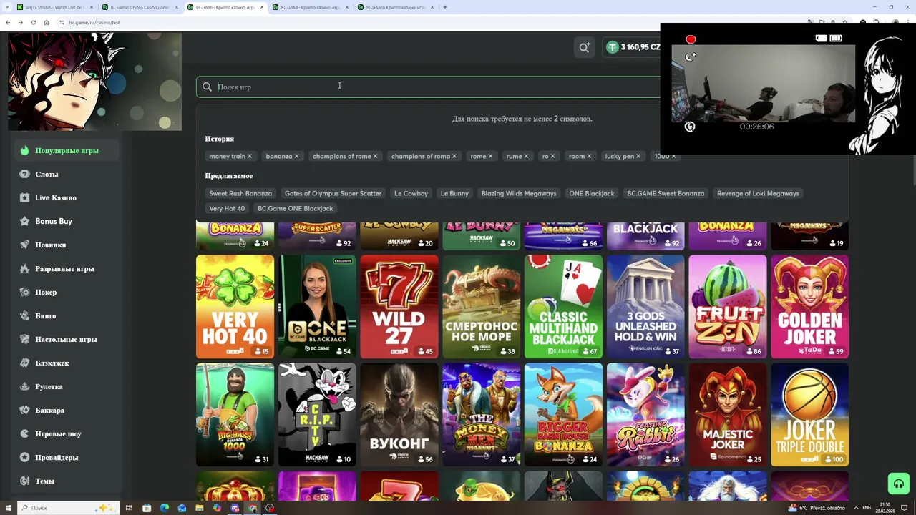This screenshot has width=916, height=515.
Task: Switch to serj1x Stream browser tab
Action: coord(55,7)
